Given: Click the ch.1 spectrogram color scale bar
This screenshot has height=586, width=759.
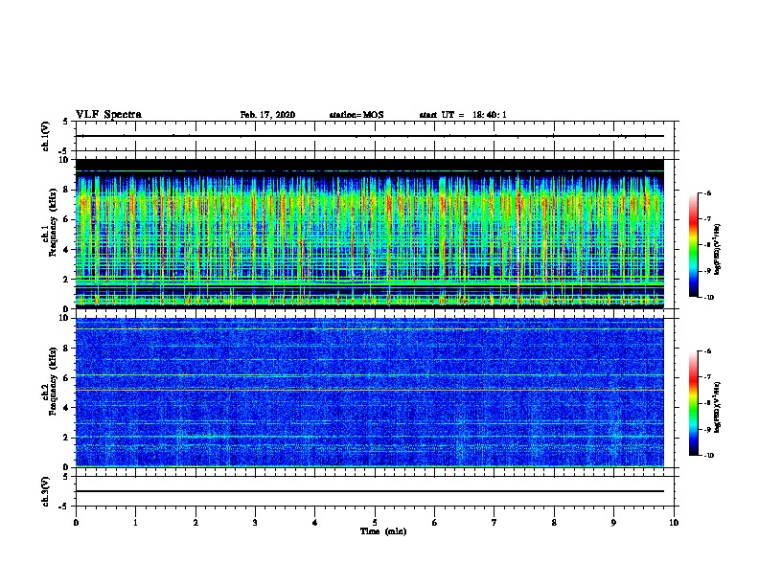Looking at the screenshot, I should [693, 245].
